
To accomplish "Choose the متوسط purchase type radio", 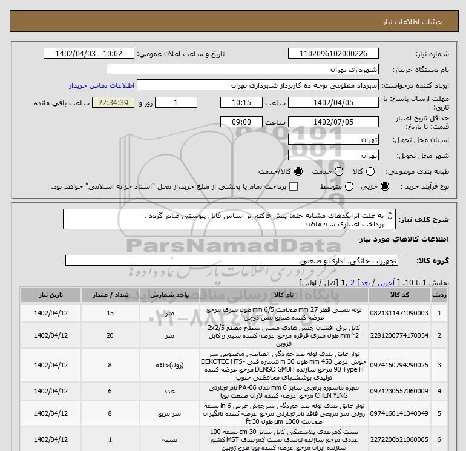I will coord(349,186).
